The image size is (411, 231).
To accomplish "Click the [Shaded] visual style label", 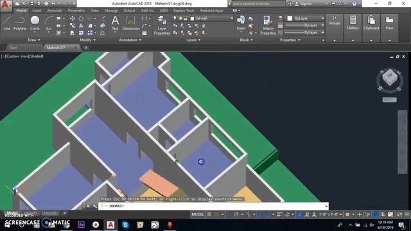I will pos(36,56).
